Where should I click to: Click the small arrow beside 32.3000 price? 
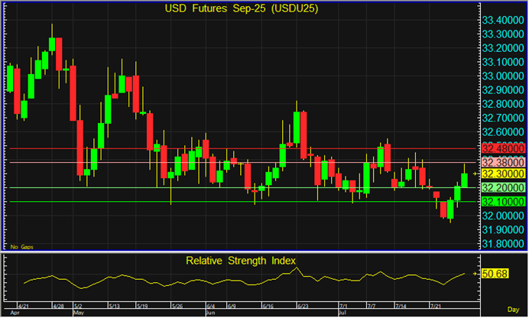(x=475, y=174)
